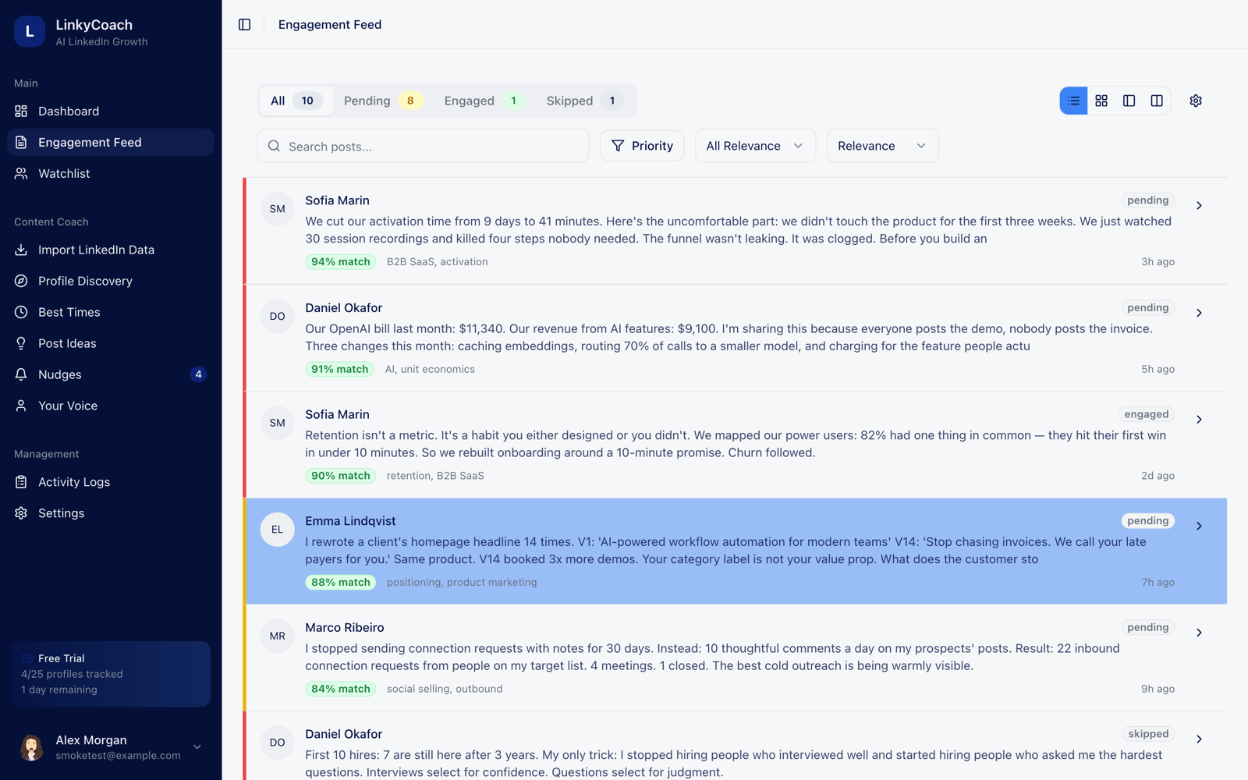The width and height of the screenshot is (1248, 780).
Task: Switch to the Pending tab
Action: pyautogui.click(x=383, y=101)
